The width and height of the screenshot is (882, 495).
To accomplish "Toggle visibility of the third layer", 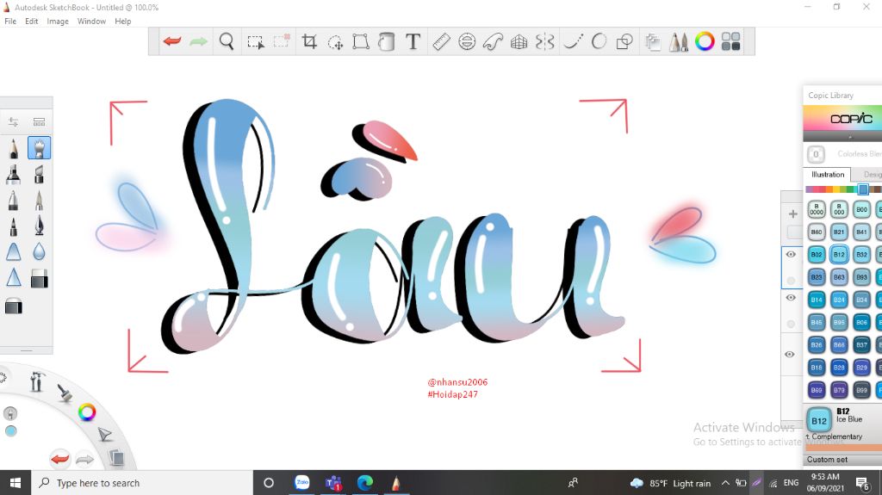I will [790, 355].
